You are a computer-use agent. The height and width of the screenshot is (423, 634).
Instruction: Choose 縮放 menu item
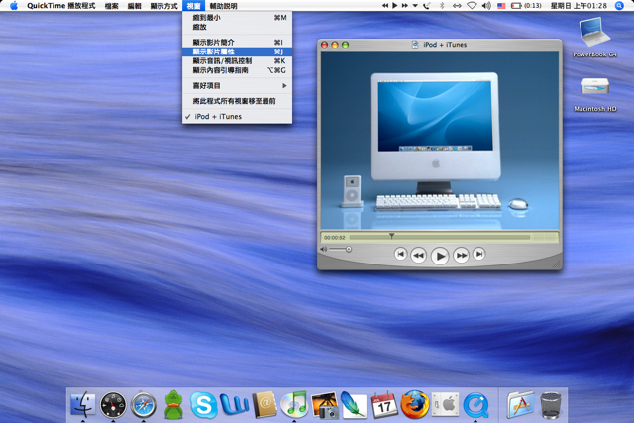click(x=237, y=27)
